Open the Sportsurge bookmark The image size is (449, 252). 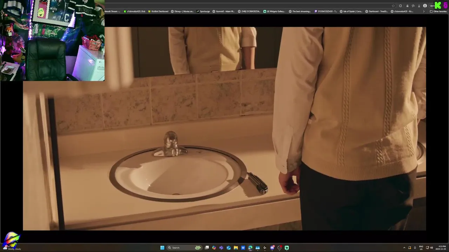[203, 11]
